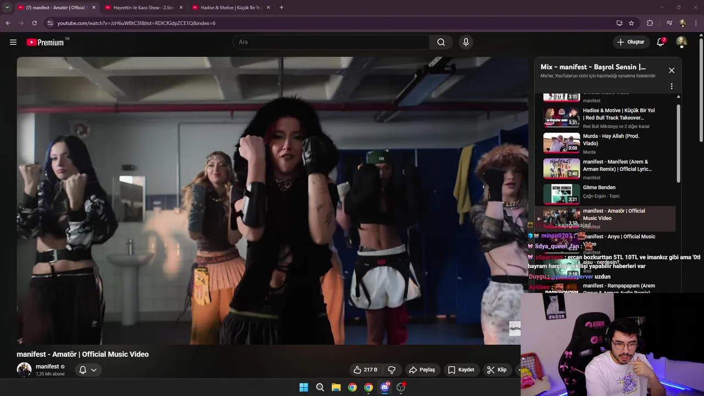
Task: Open the Mix playlist three-dot options
Action: 672,86
